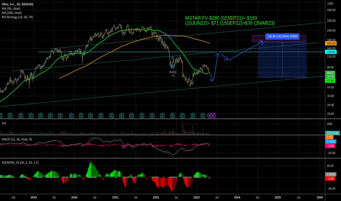
Task: Click the 240.00 price axis label
Action: (x=331, y=31)
